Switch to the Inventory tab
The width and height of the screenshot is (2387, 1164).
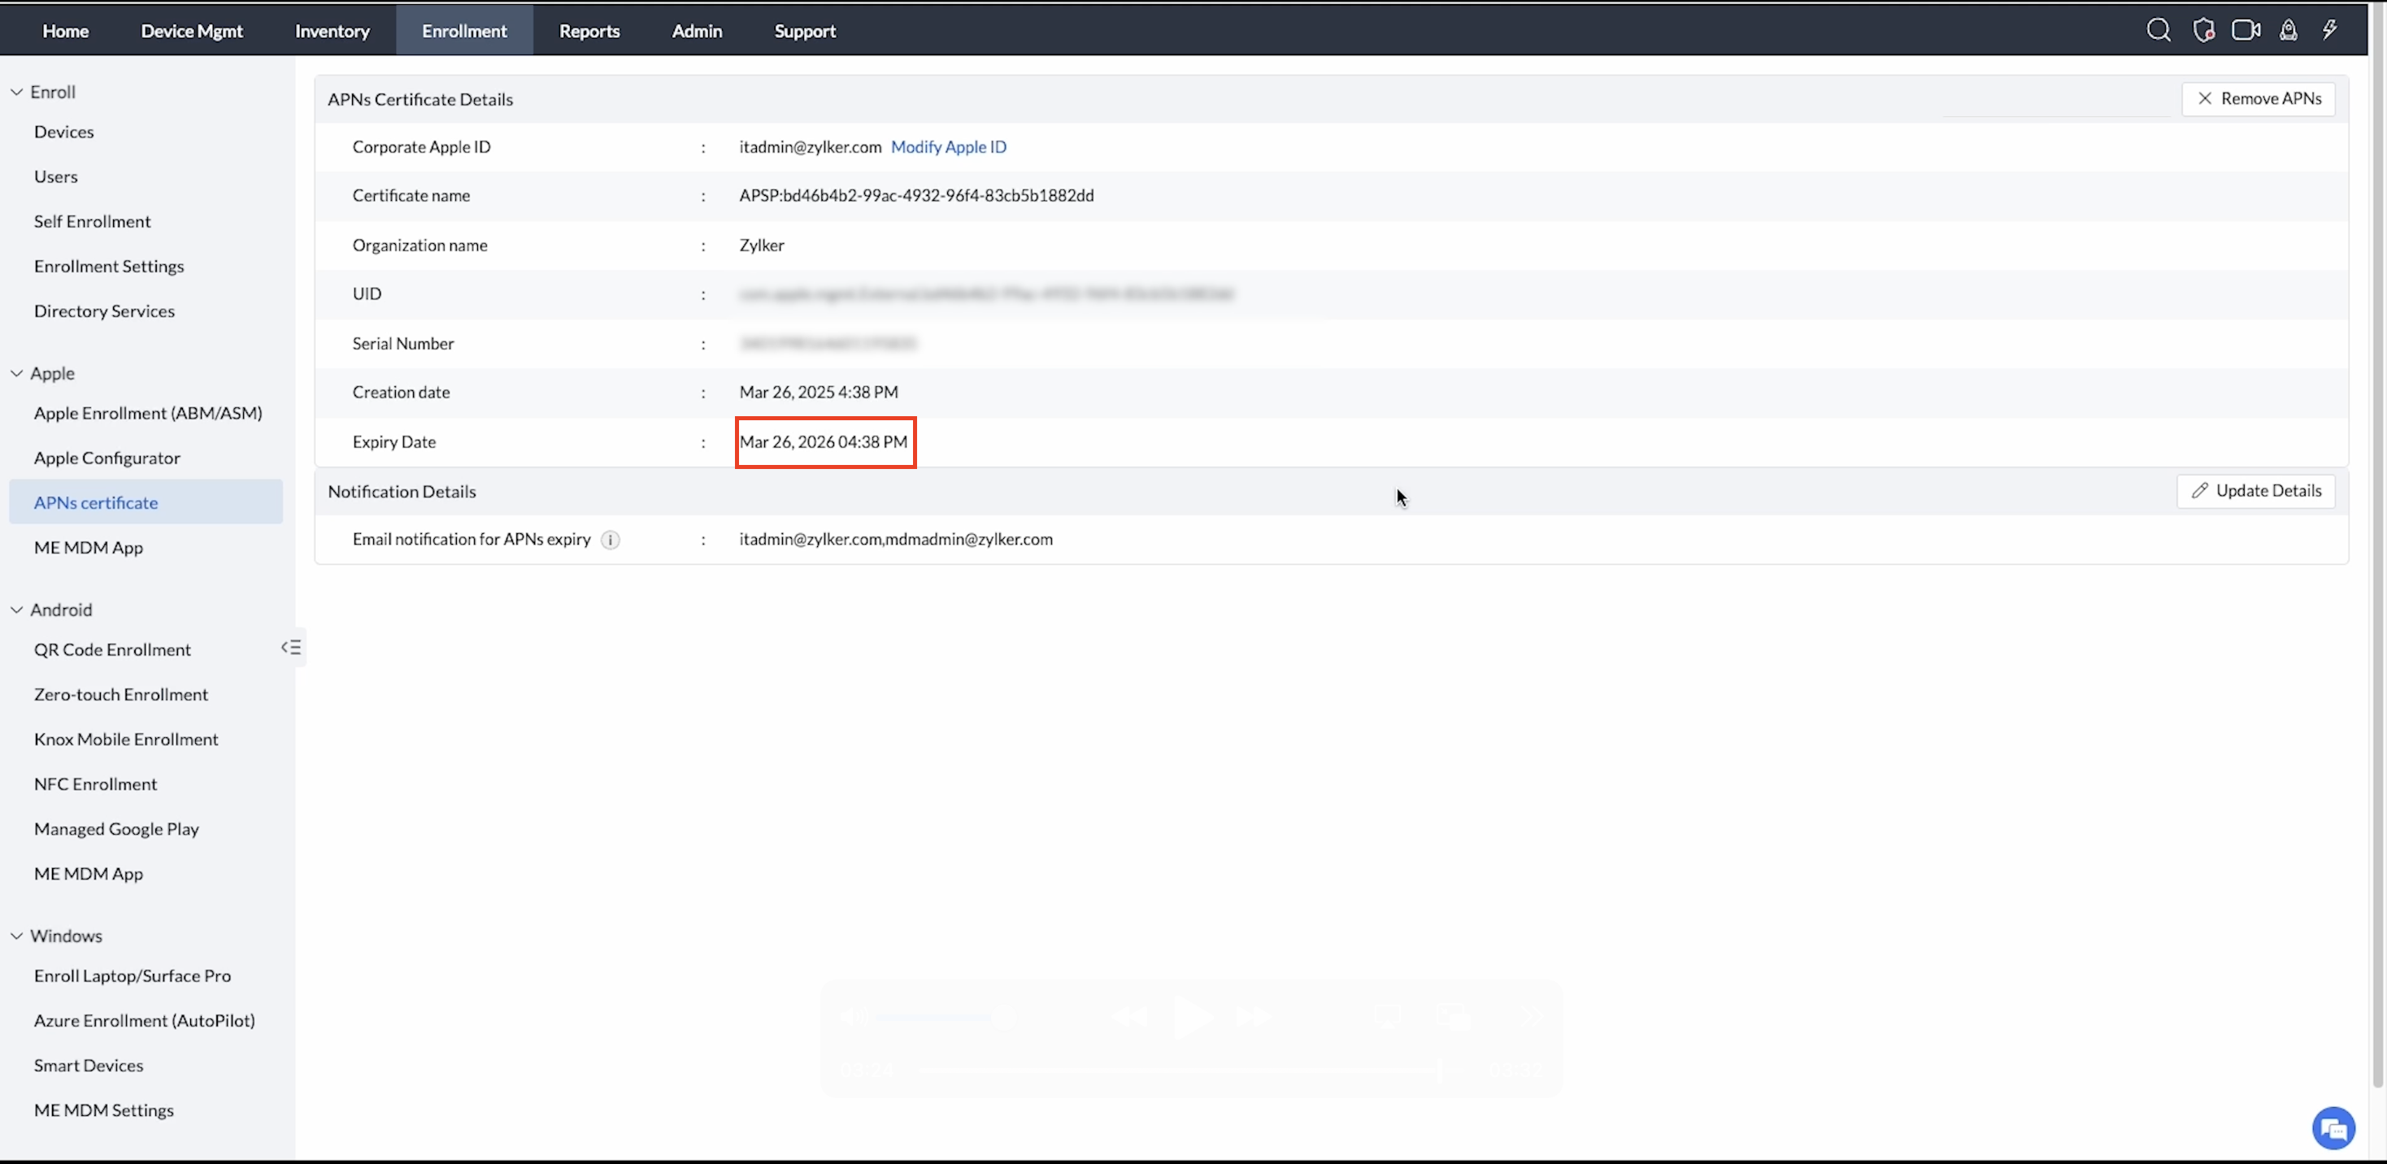332,31
